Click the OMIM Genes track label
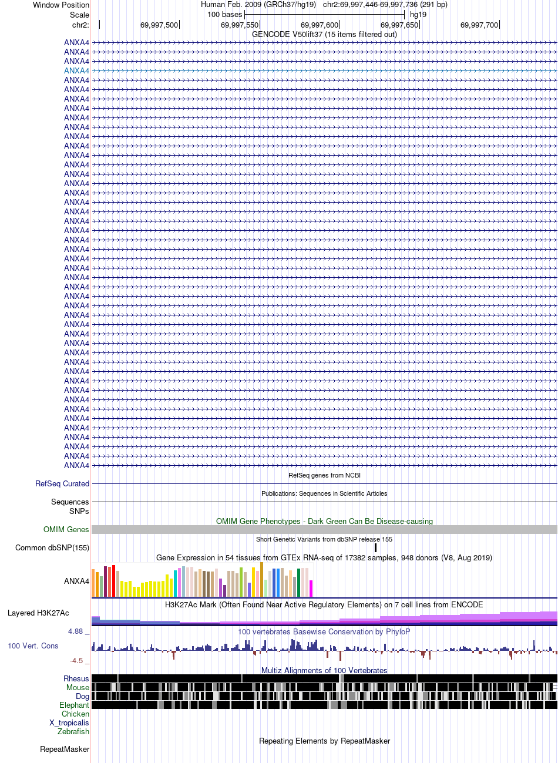 [66, 530]
